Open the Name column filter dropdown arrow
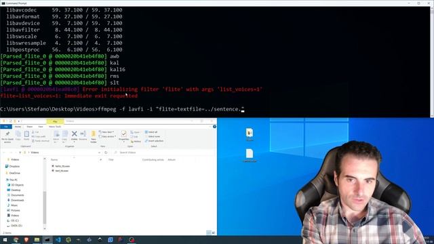 101,160
